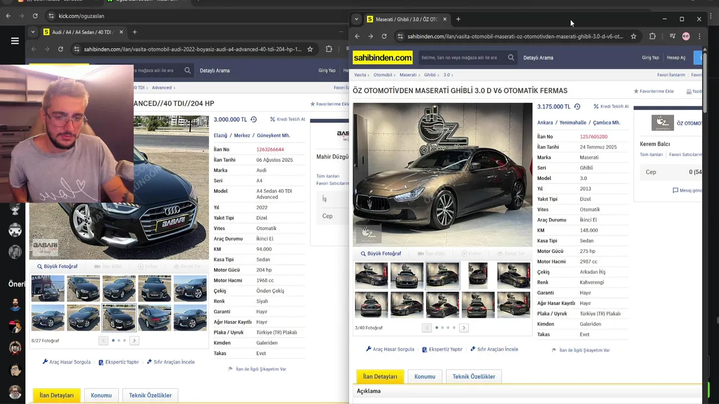Click the Maserati window address bar
Viewport: 719px width, 404px height.
coord(514,36)
